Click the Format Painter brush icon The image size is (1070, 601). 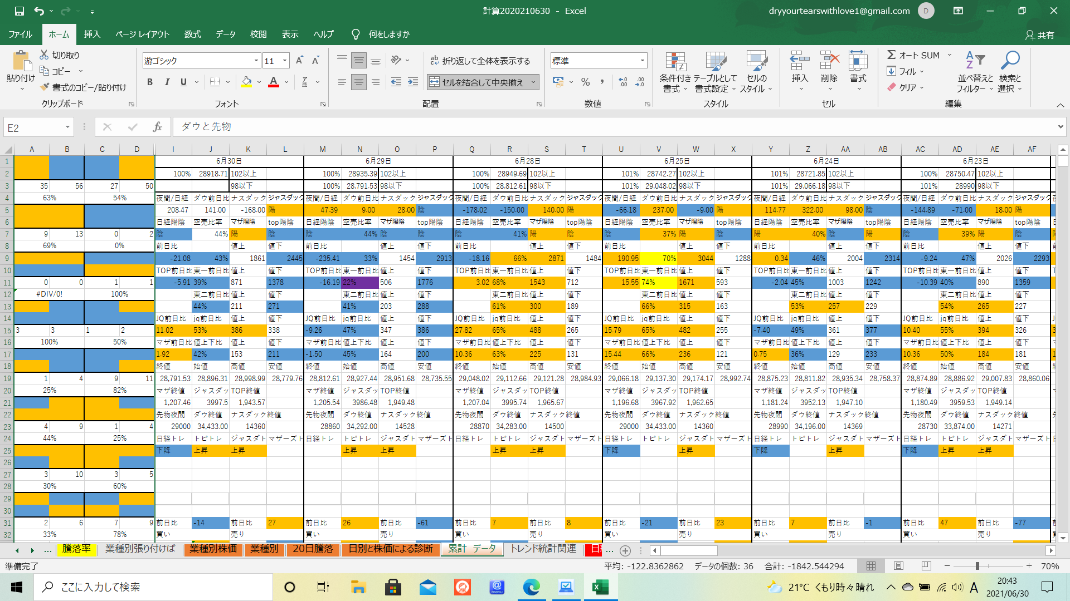pos(45,87)
